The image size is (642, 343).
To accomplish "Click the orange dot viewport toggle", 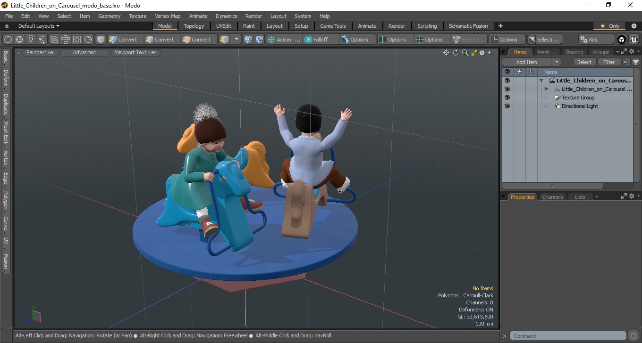I will (18, 53).
